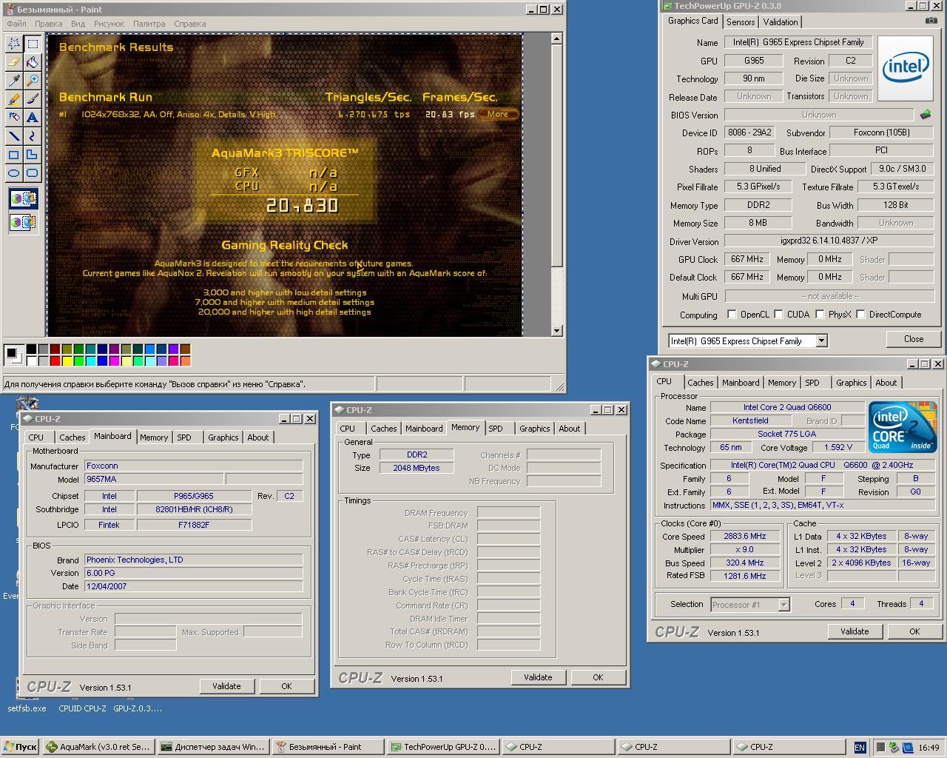The width and height of the screenshot is (947, 758).
Task: Select the Rounded Rectangle tool
Action: (33, 173)
